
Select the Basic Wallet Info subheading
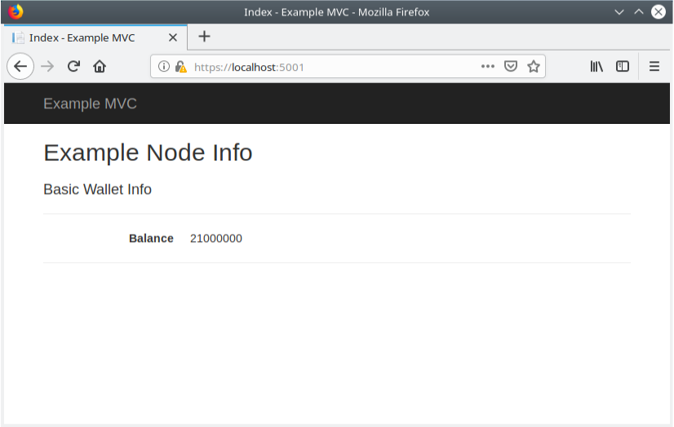[x=98, y=189]
